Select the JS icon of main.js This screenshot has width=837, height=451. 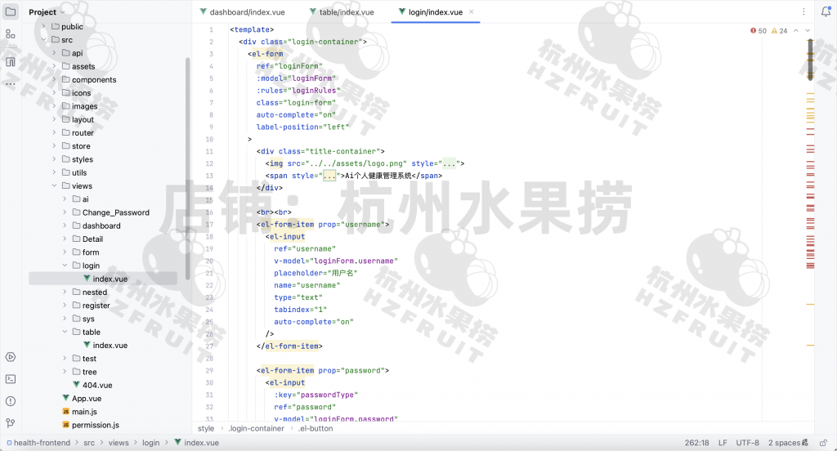(65, 412)
